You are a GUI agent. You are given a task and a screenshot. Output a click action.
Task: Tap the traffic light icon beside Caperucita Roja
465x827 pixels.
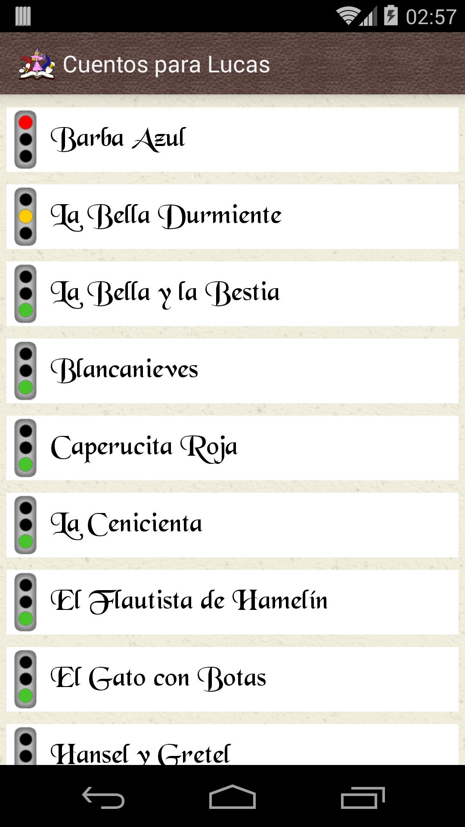click(x=25, y=448)
